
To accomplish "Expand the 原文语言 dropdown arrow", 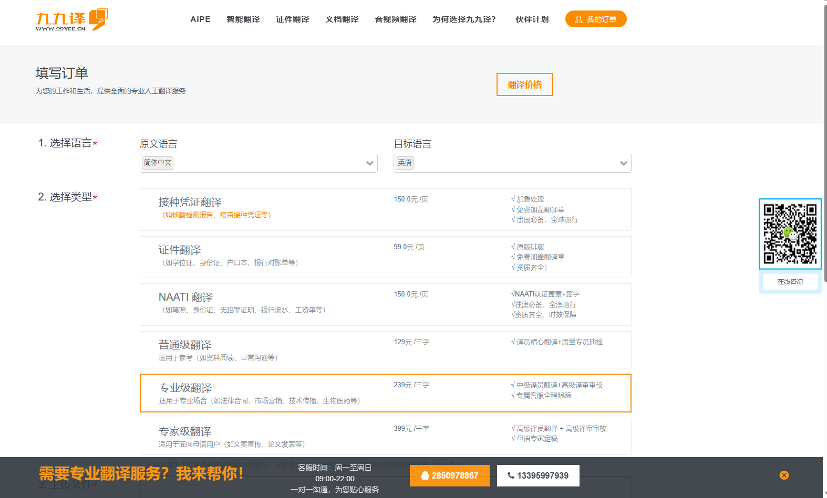I will point(370,163).
